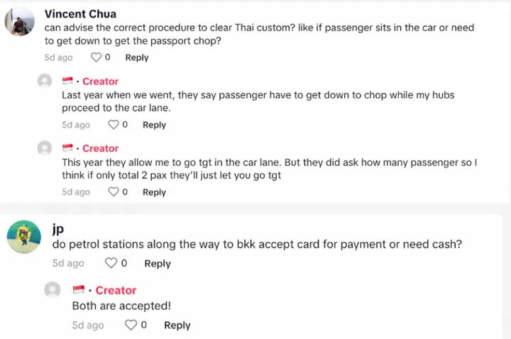
Task: Reply to the 'Both are accepted!' comment
Action: click(x=177, y=325)
